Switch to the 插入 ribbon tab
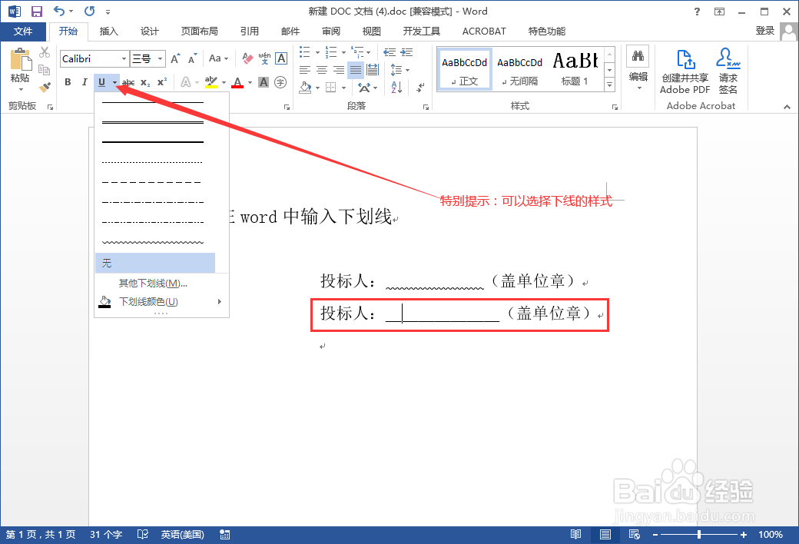Viewport: 799px width, 544px height. click(108, 31)
